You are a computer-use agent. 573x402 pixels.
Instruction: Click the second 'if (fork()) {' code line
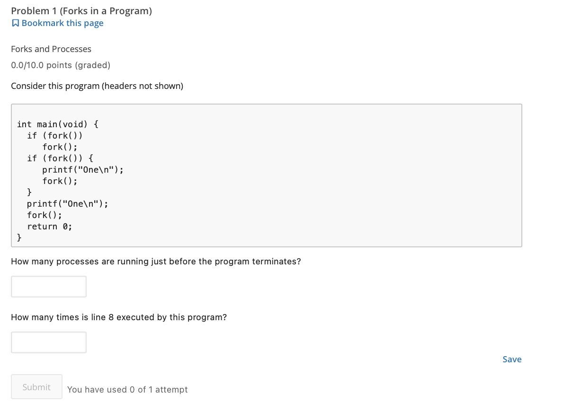(x=60, y=158)
